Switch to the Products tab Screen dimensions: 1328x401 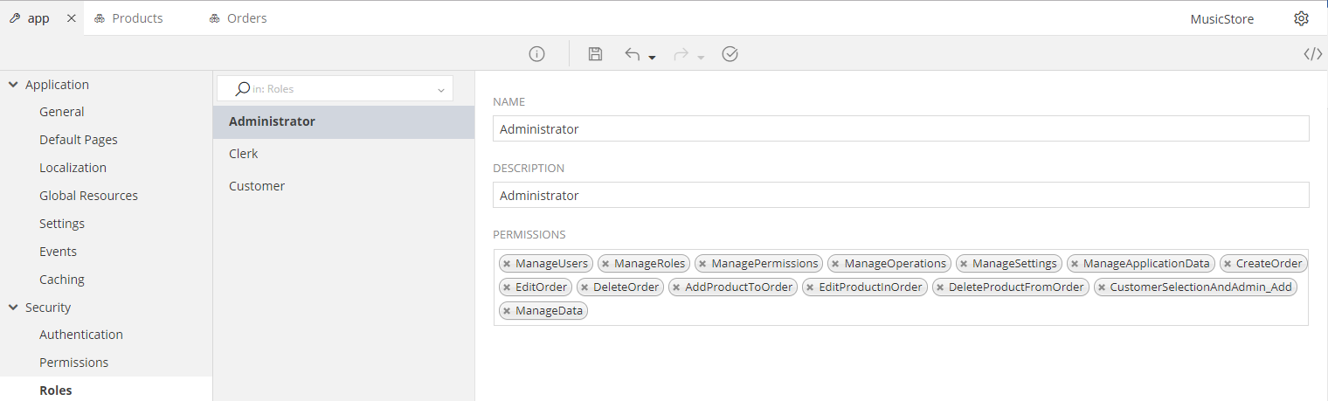pyautogui.click(x=129, y=18)
